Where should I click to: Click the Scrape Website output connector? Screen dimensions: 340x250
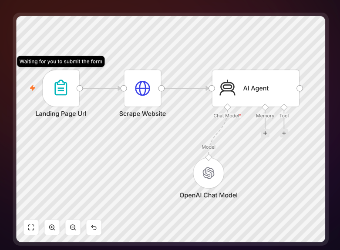(162, 88)
